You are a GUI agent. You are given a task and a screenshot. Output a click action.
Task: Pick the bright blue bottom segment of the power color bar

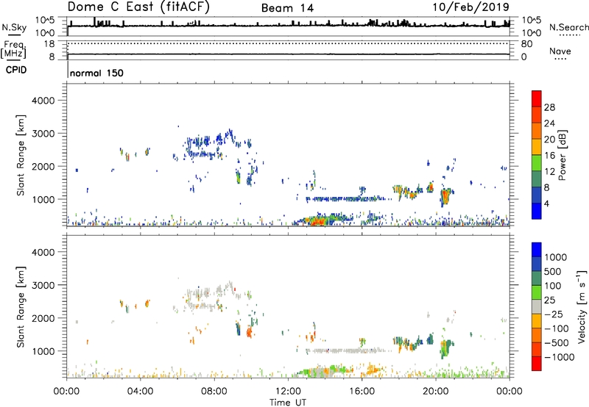click(x=537, y=211)
